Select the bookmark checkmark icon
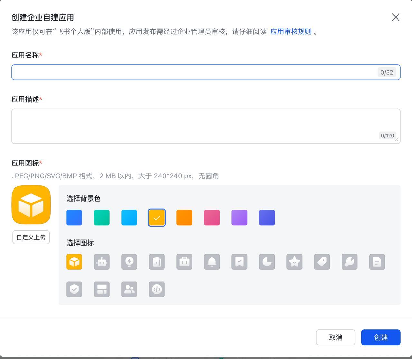The height and width of the screenshot is (359, 412). pyautogui.click(x=239, y=262)
